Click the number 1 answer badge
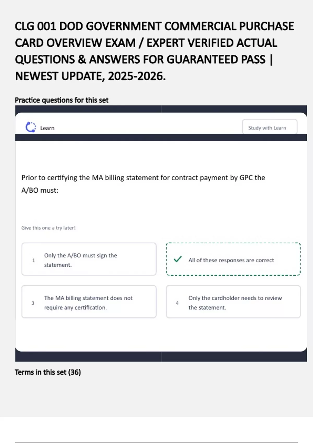 [33, 260]
